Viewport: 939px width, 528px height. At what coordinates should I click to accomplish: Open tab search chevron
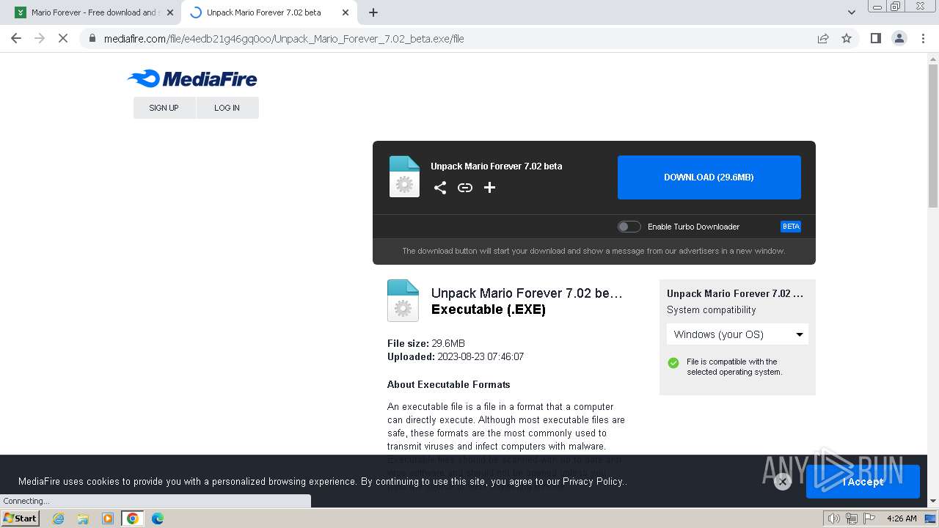pyautogui.click(x=851, y=12)
